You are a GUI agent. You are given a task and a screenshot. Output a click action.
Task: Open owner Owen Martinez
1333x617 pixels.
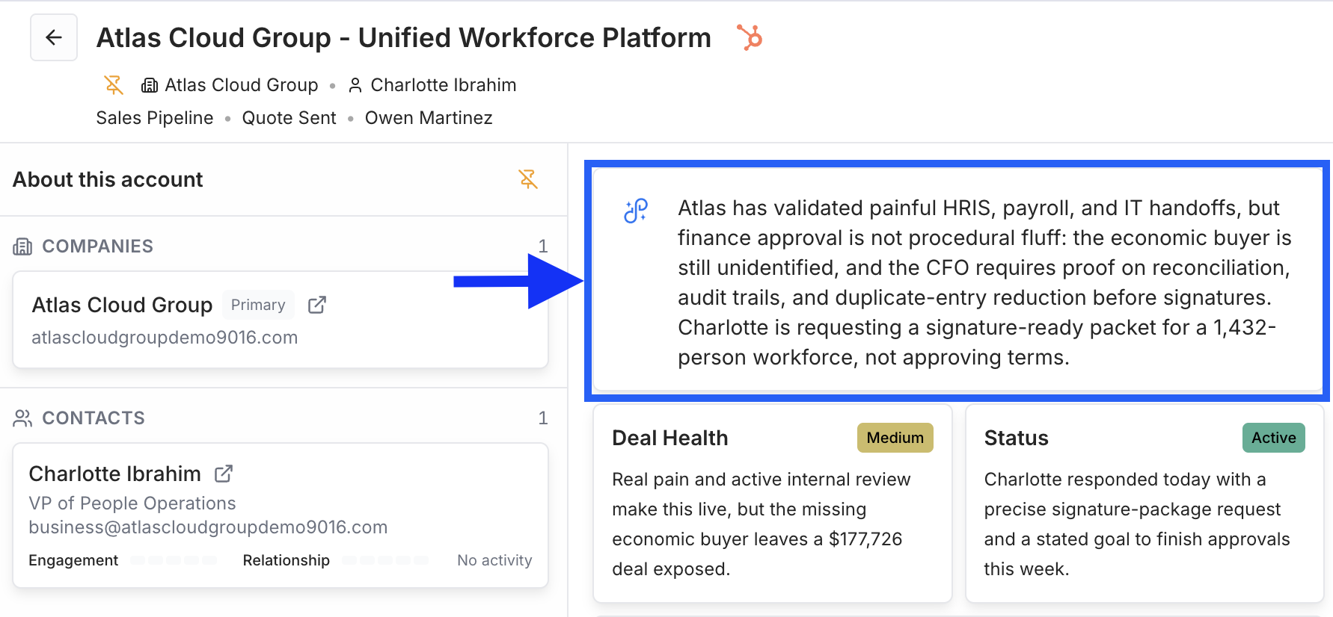429,118
